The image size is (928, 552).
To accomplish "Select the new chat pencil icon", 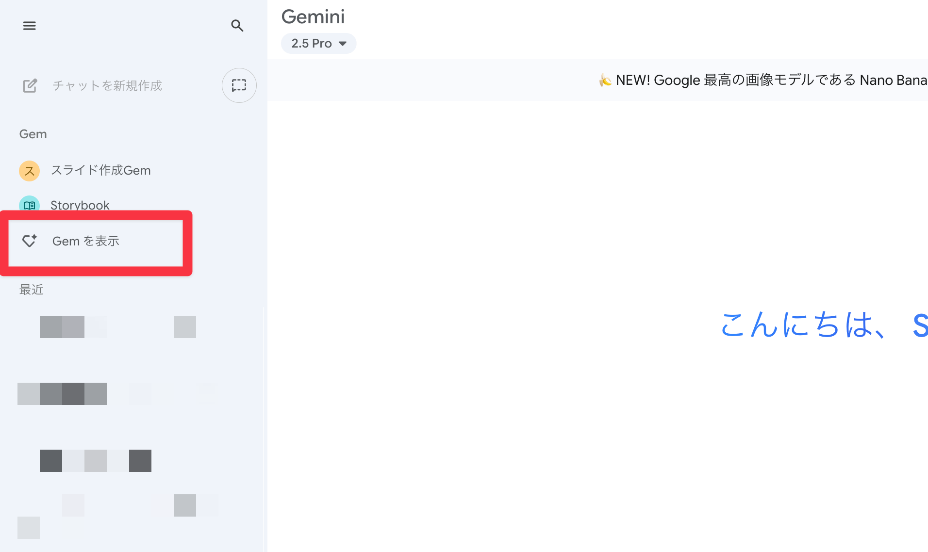I will tap(30, 85).
